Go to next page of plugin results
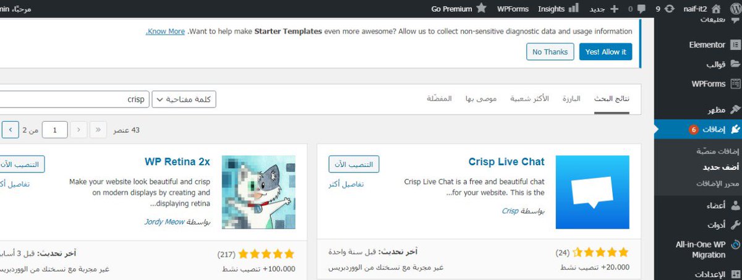The height and width of the screenshot is (280, 742). [x=11, y=130]
